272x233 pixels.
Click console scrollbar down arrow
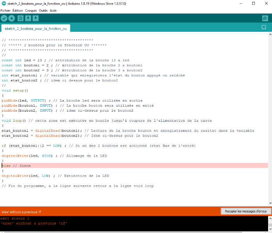pos(270,229)
